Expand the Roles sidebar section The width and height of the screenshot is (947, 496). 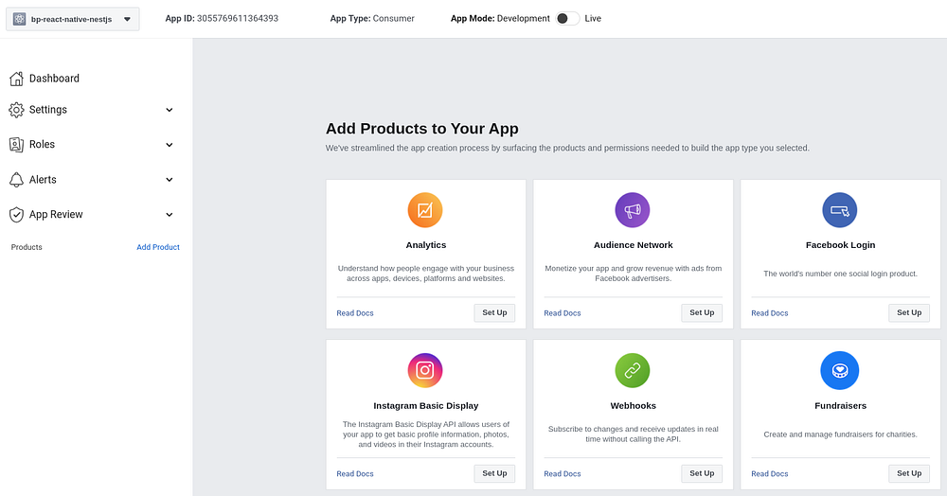coord(170,145)
